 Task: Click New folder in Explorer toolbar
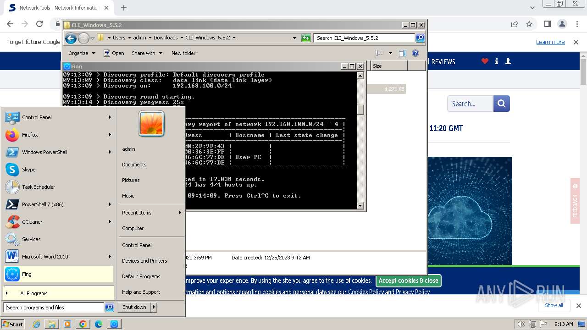tap(183, 53)
